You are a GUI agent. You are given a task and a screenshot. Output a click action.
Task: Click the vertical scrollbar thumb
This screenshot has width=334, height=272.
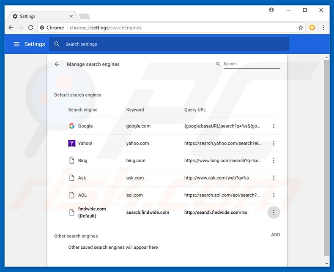click(327, 158)
